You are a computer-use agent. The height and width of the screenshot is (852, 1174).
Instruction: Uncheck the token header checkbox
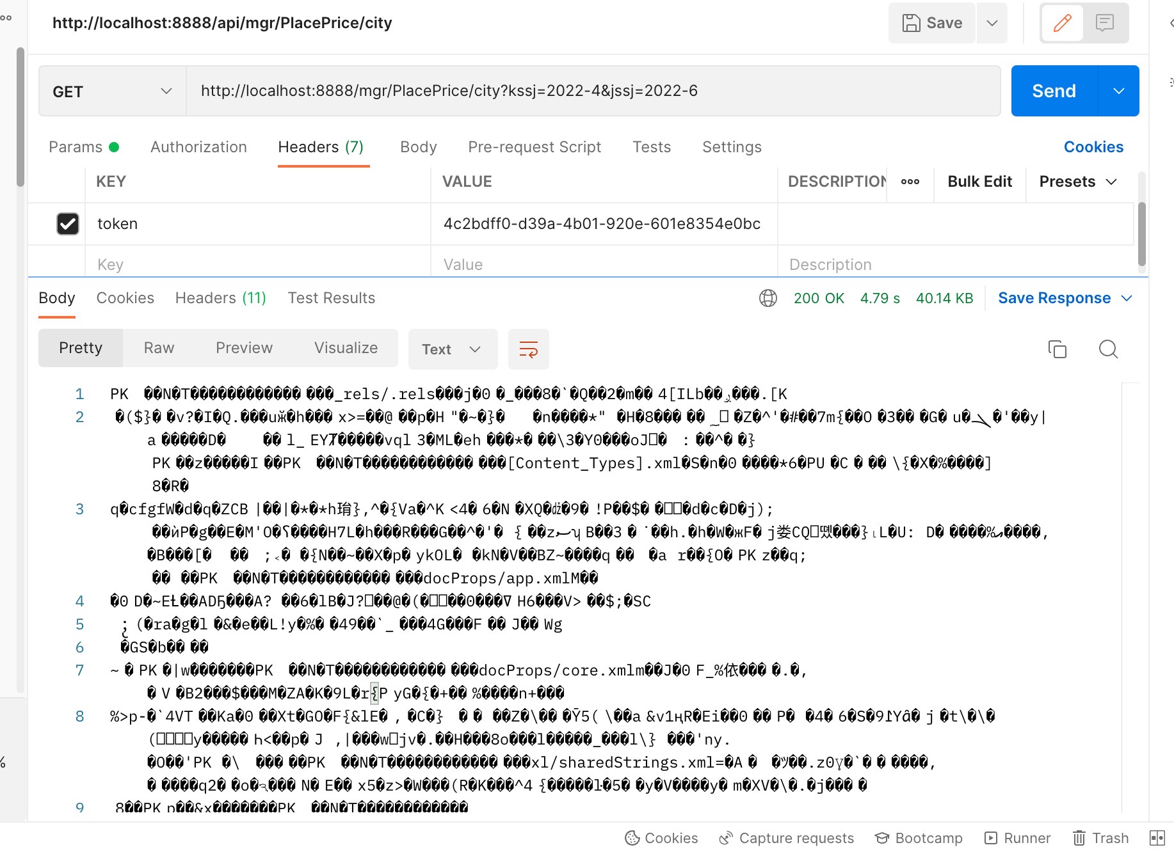[x=68, y=224]
